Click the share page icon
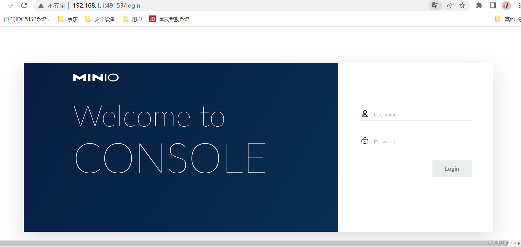This screenshot has width=521, height=247. (x=449, y=5)
